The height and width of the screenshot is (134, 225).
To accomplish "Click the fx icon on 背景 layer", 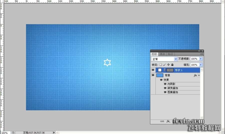I will click(195, 75).
